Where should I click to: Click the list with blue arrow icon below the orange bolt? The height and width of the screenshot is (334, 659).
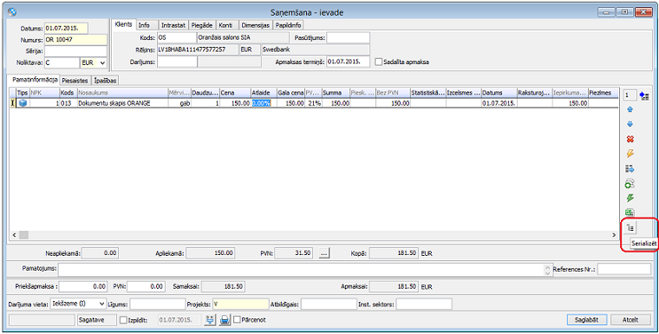click(630, 168)
